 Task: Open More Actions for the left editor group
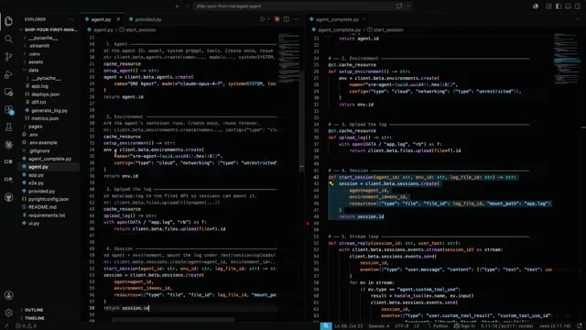point(296,19)
